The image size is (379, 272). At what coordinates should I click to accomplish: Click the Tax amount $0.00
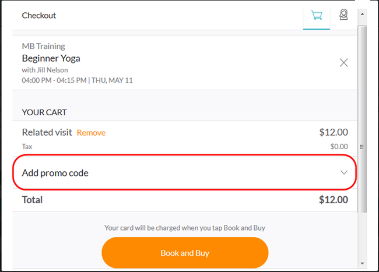click(339, 147)
